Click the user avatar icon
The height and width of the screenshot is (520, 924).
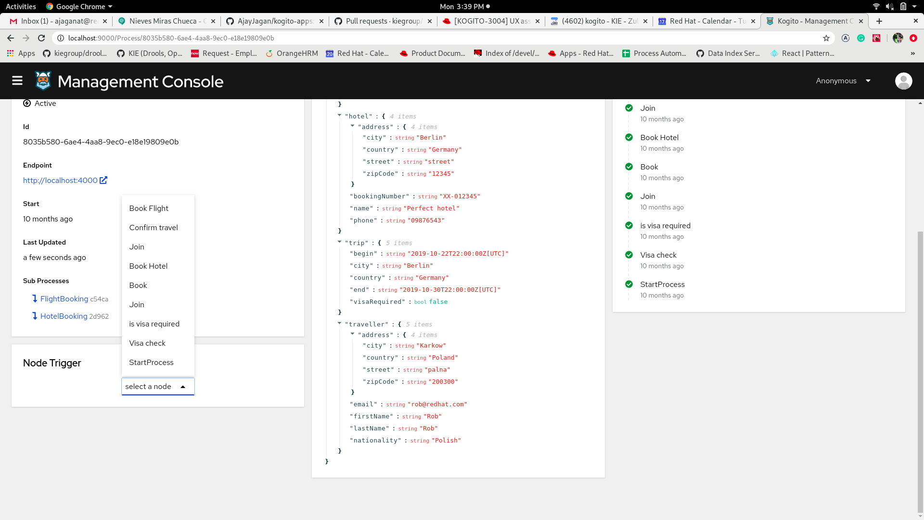pyautogui.click(x=903, y=81)
